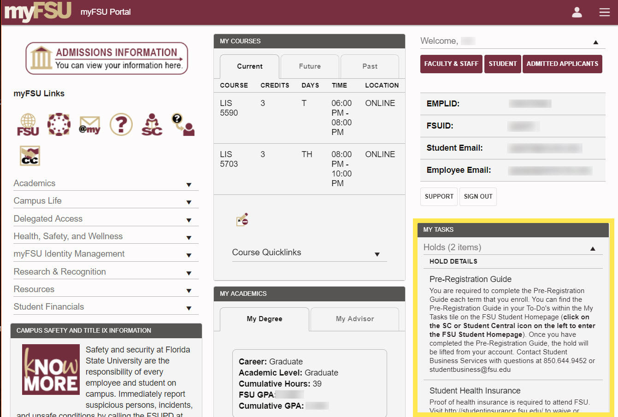
Task: Expand the Student Financials section
Action: [188, 308]
